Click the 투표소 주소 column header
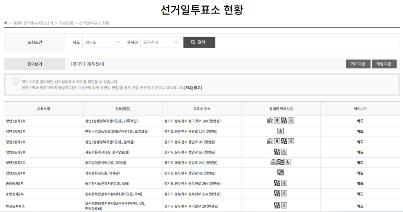The height and width of the screenshot is (212, 403). pos(202,109)
